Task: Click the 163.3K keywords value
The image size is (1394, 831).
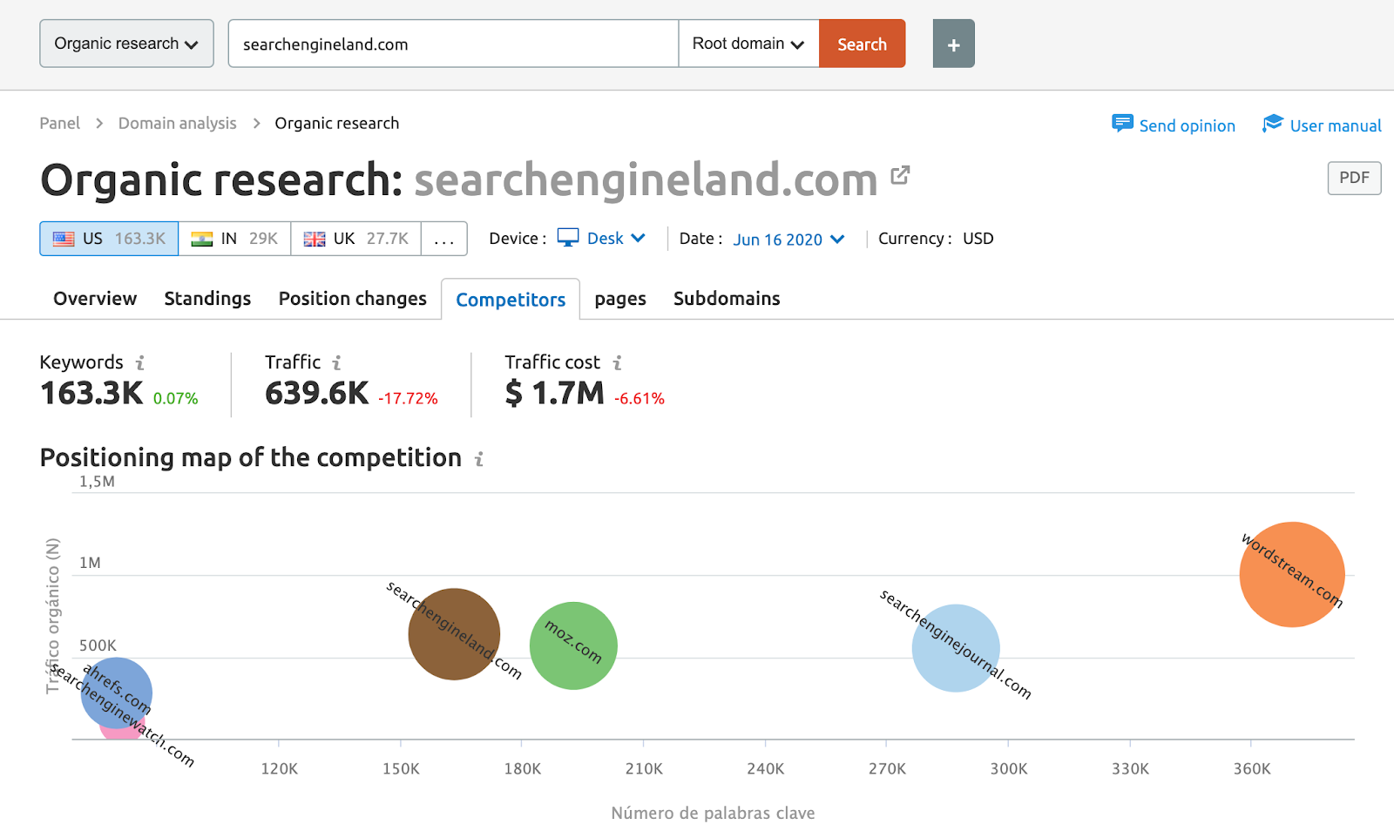Action: pyautogui.click(x=91, y=394)
